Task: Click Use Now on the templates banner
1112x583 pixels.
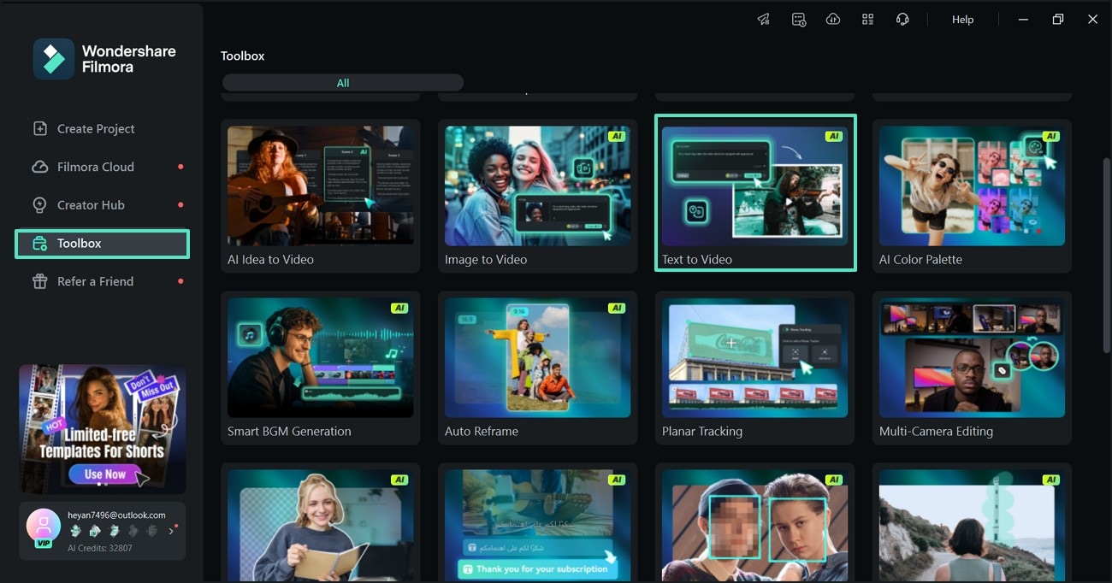Action: [105, 474]
